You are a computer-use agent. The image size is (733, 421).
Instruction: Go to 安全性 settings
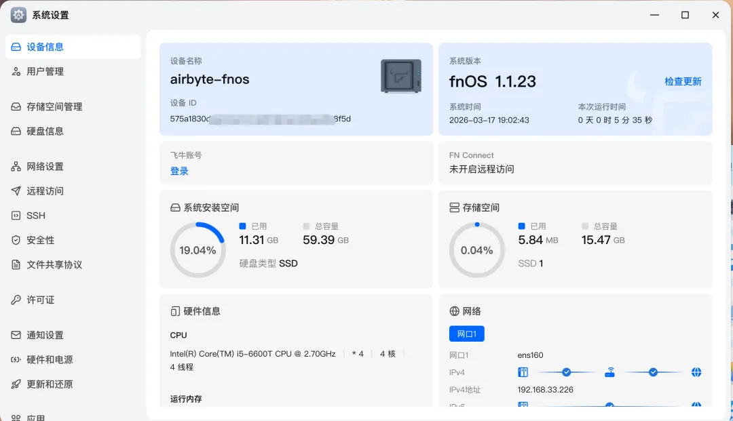(x=73, y=240)
